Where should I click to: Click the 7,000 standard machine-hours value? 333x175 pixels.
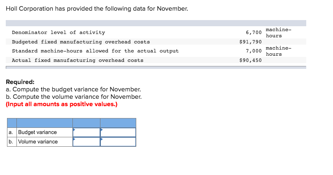pos(254,51)
